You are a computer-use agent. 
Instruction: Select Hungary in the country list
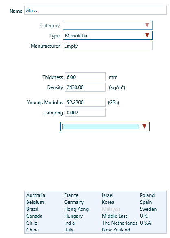pos(74,216)
